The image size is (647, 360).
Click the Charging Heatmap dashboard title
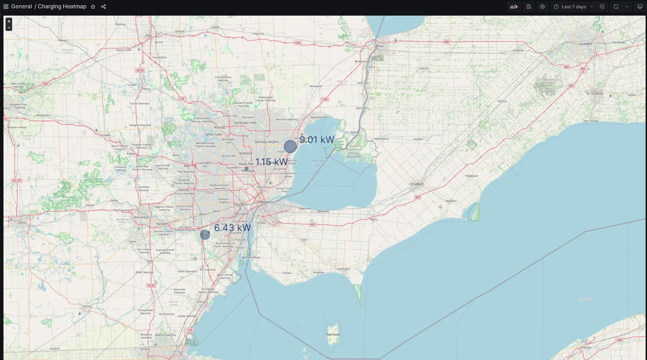(x=62, y=7)
